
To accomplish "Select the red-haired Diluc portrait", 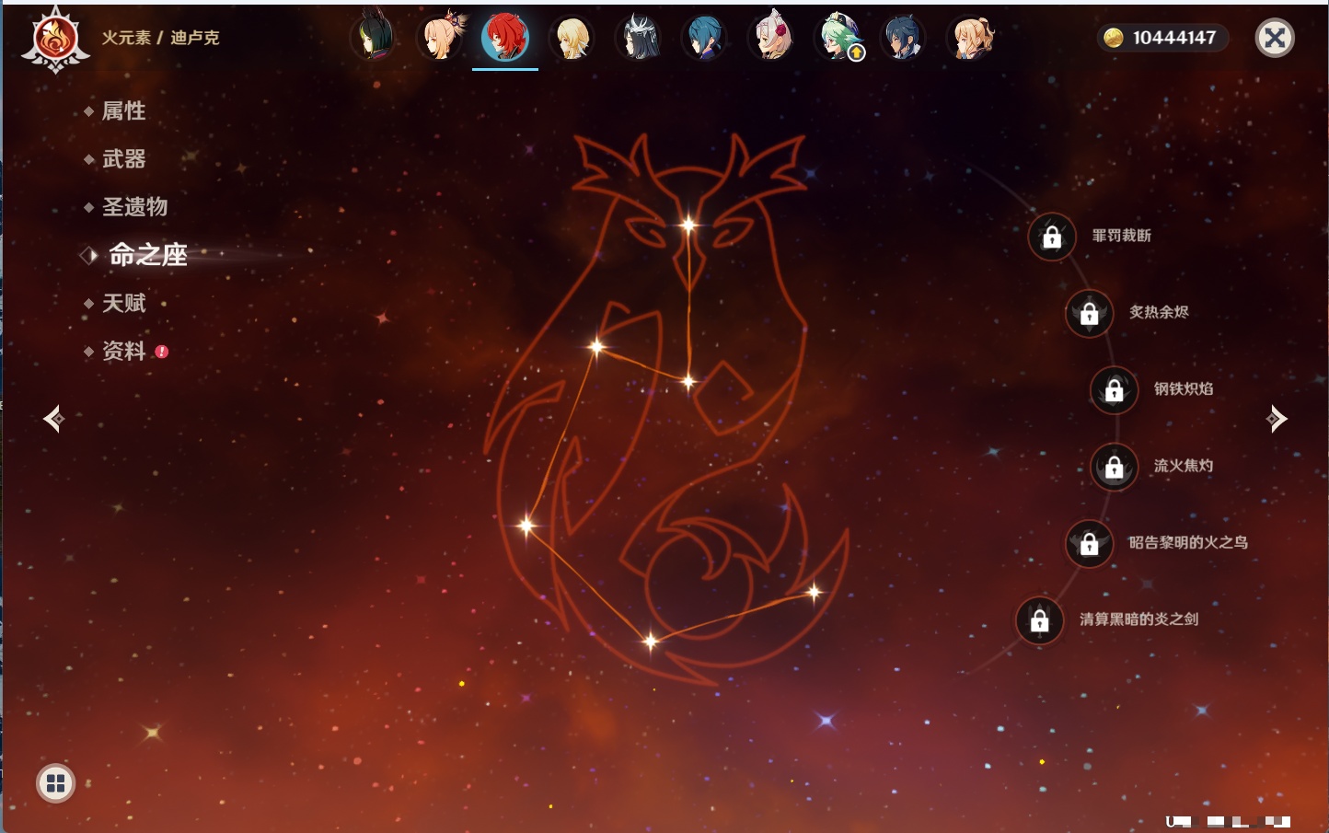I will coord(504,37).
